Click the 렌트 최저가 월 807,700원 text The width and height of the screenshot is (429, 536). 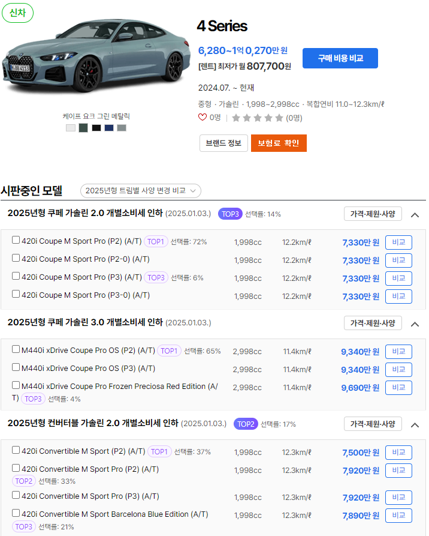pos(244,66)
